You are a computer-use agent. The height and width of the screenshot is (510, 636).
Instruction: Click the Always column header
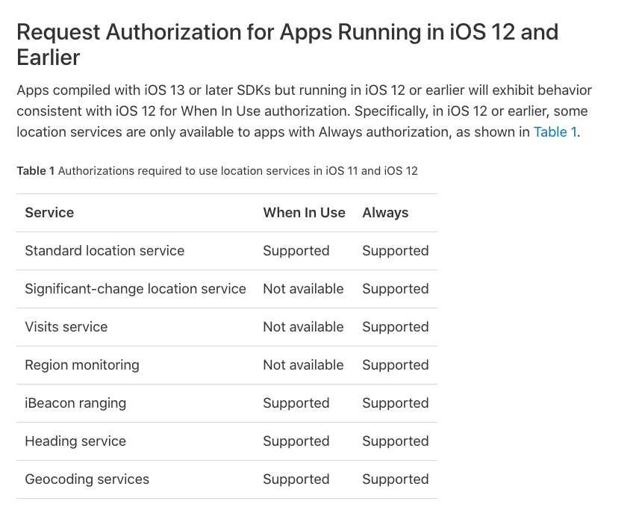(x=385, y=213)
